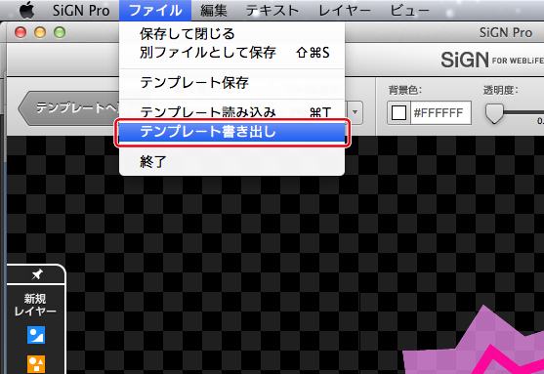Viewport: 544px width, 374px height.
Task: Click the #FFFFFF hex color field
Action: coord(440,112)
